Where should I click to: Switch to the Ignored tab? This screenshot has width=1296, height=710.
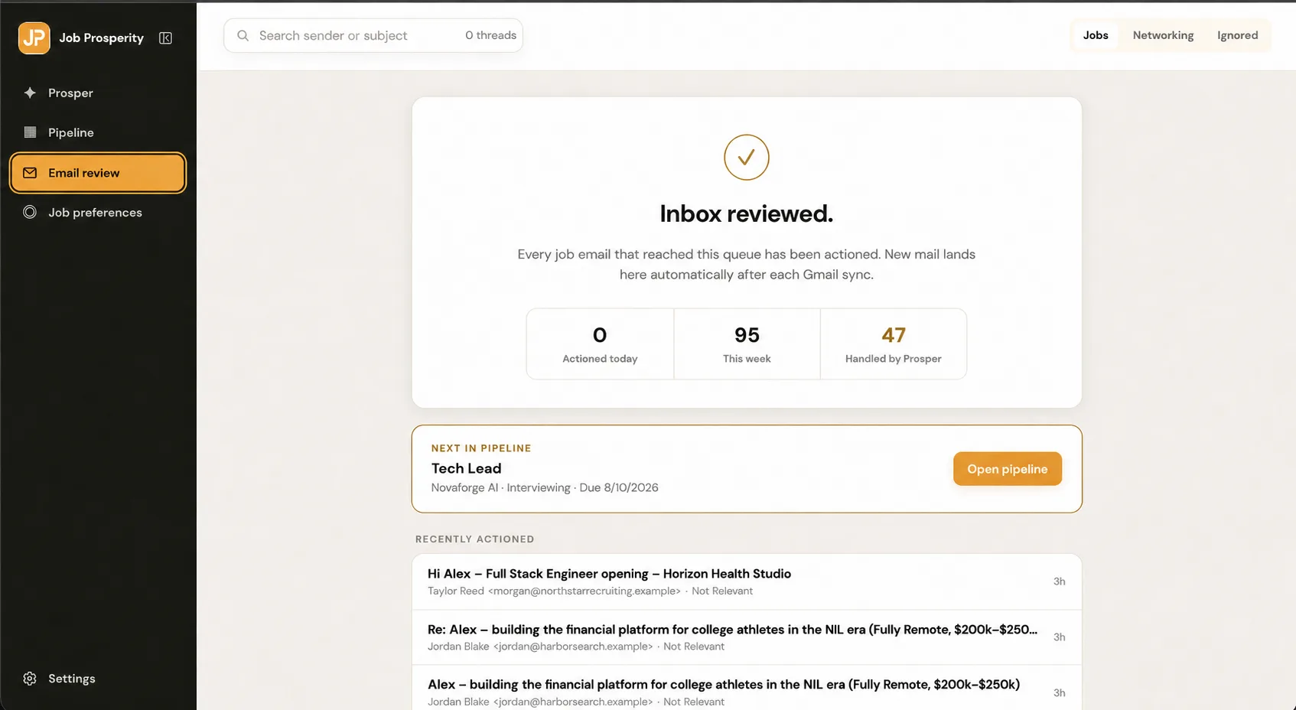1237,35
